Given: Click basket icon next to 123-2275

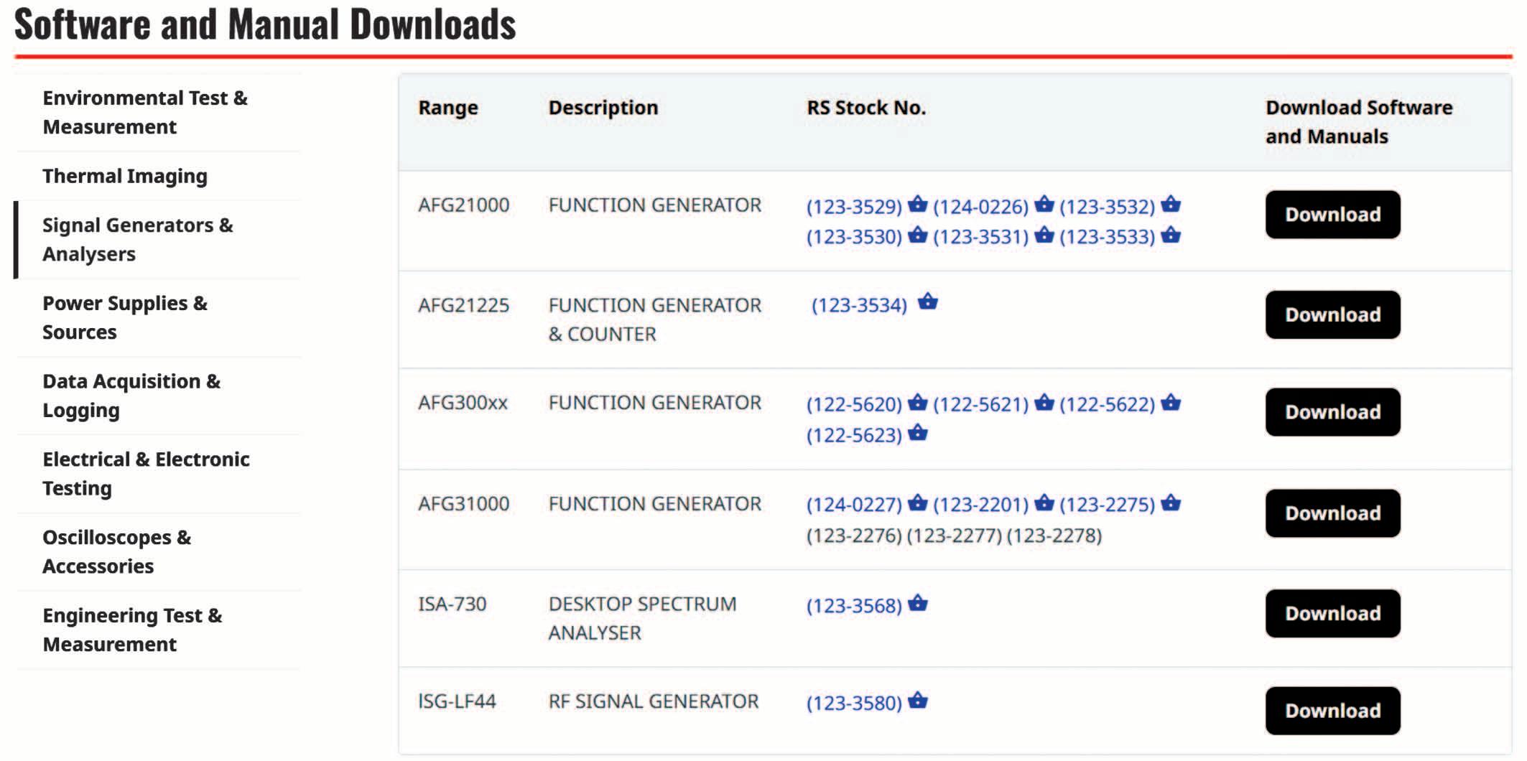Looking at the screenshot, I should coord(1171,503).
